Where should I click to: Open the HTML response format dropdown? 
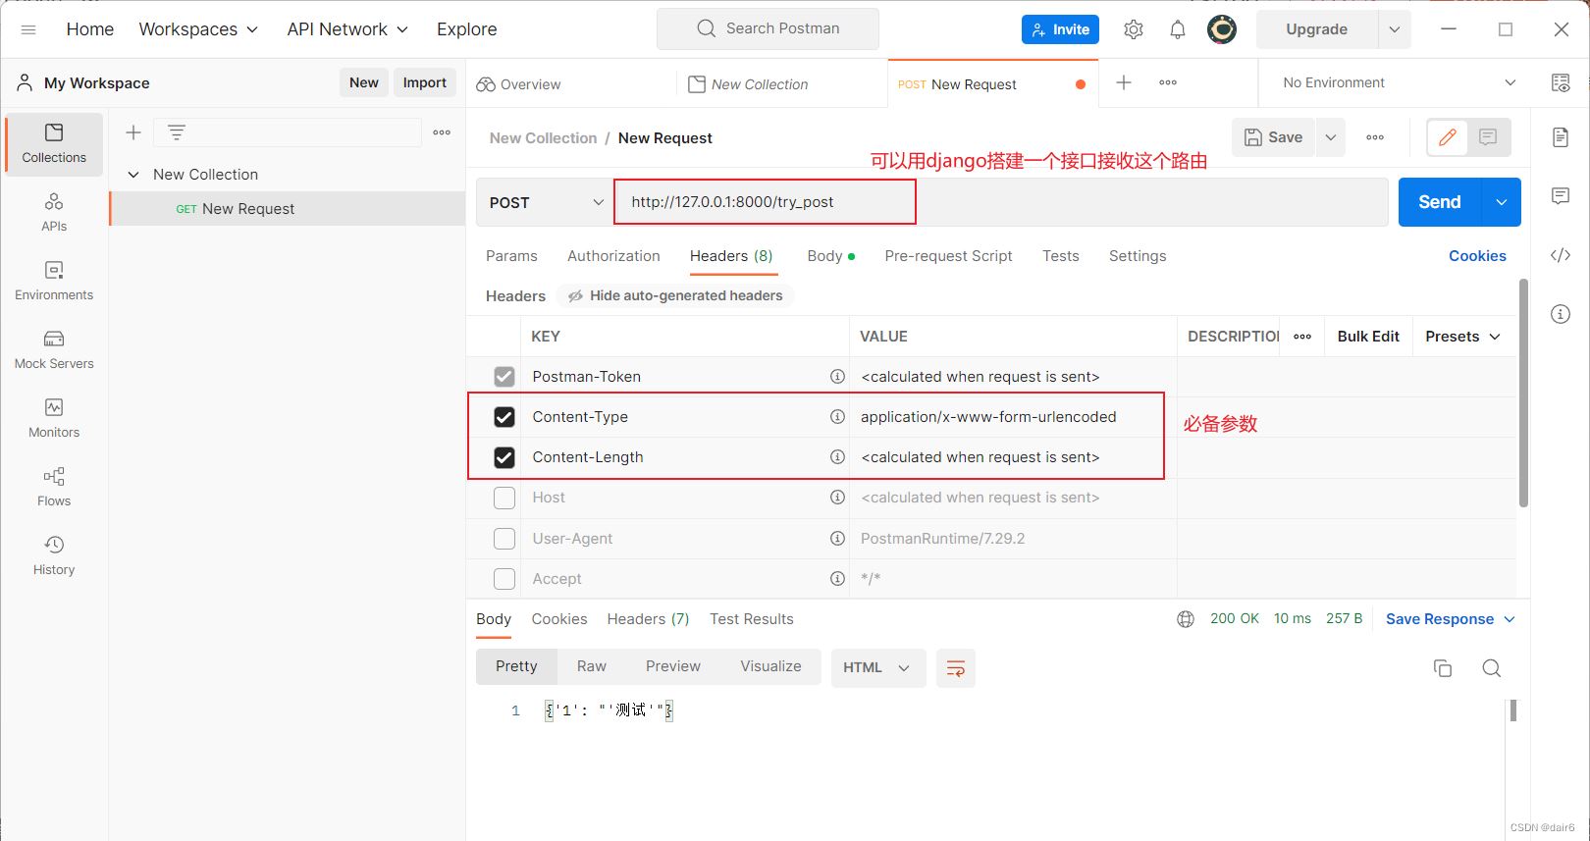tap(877, 668)
